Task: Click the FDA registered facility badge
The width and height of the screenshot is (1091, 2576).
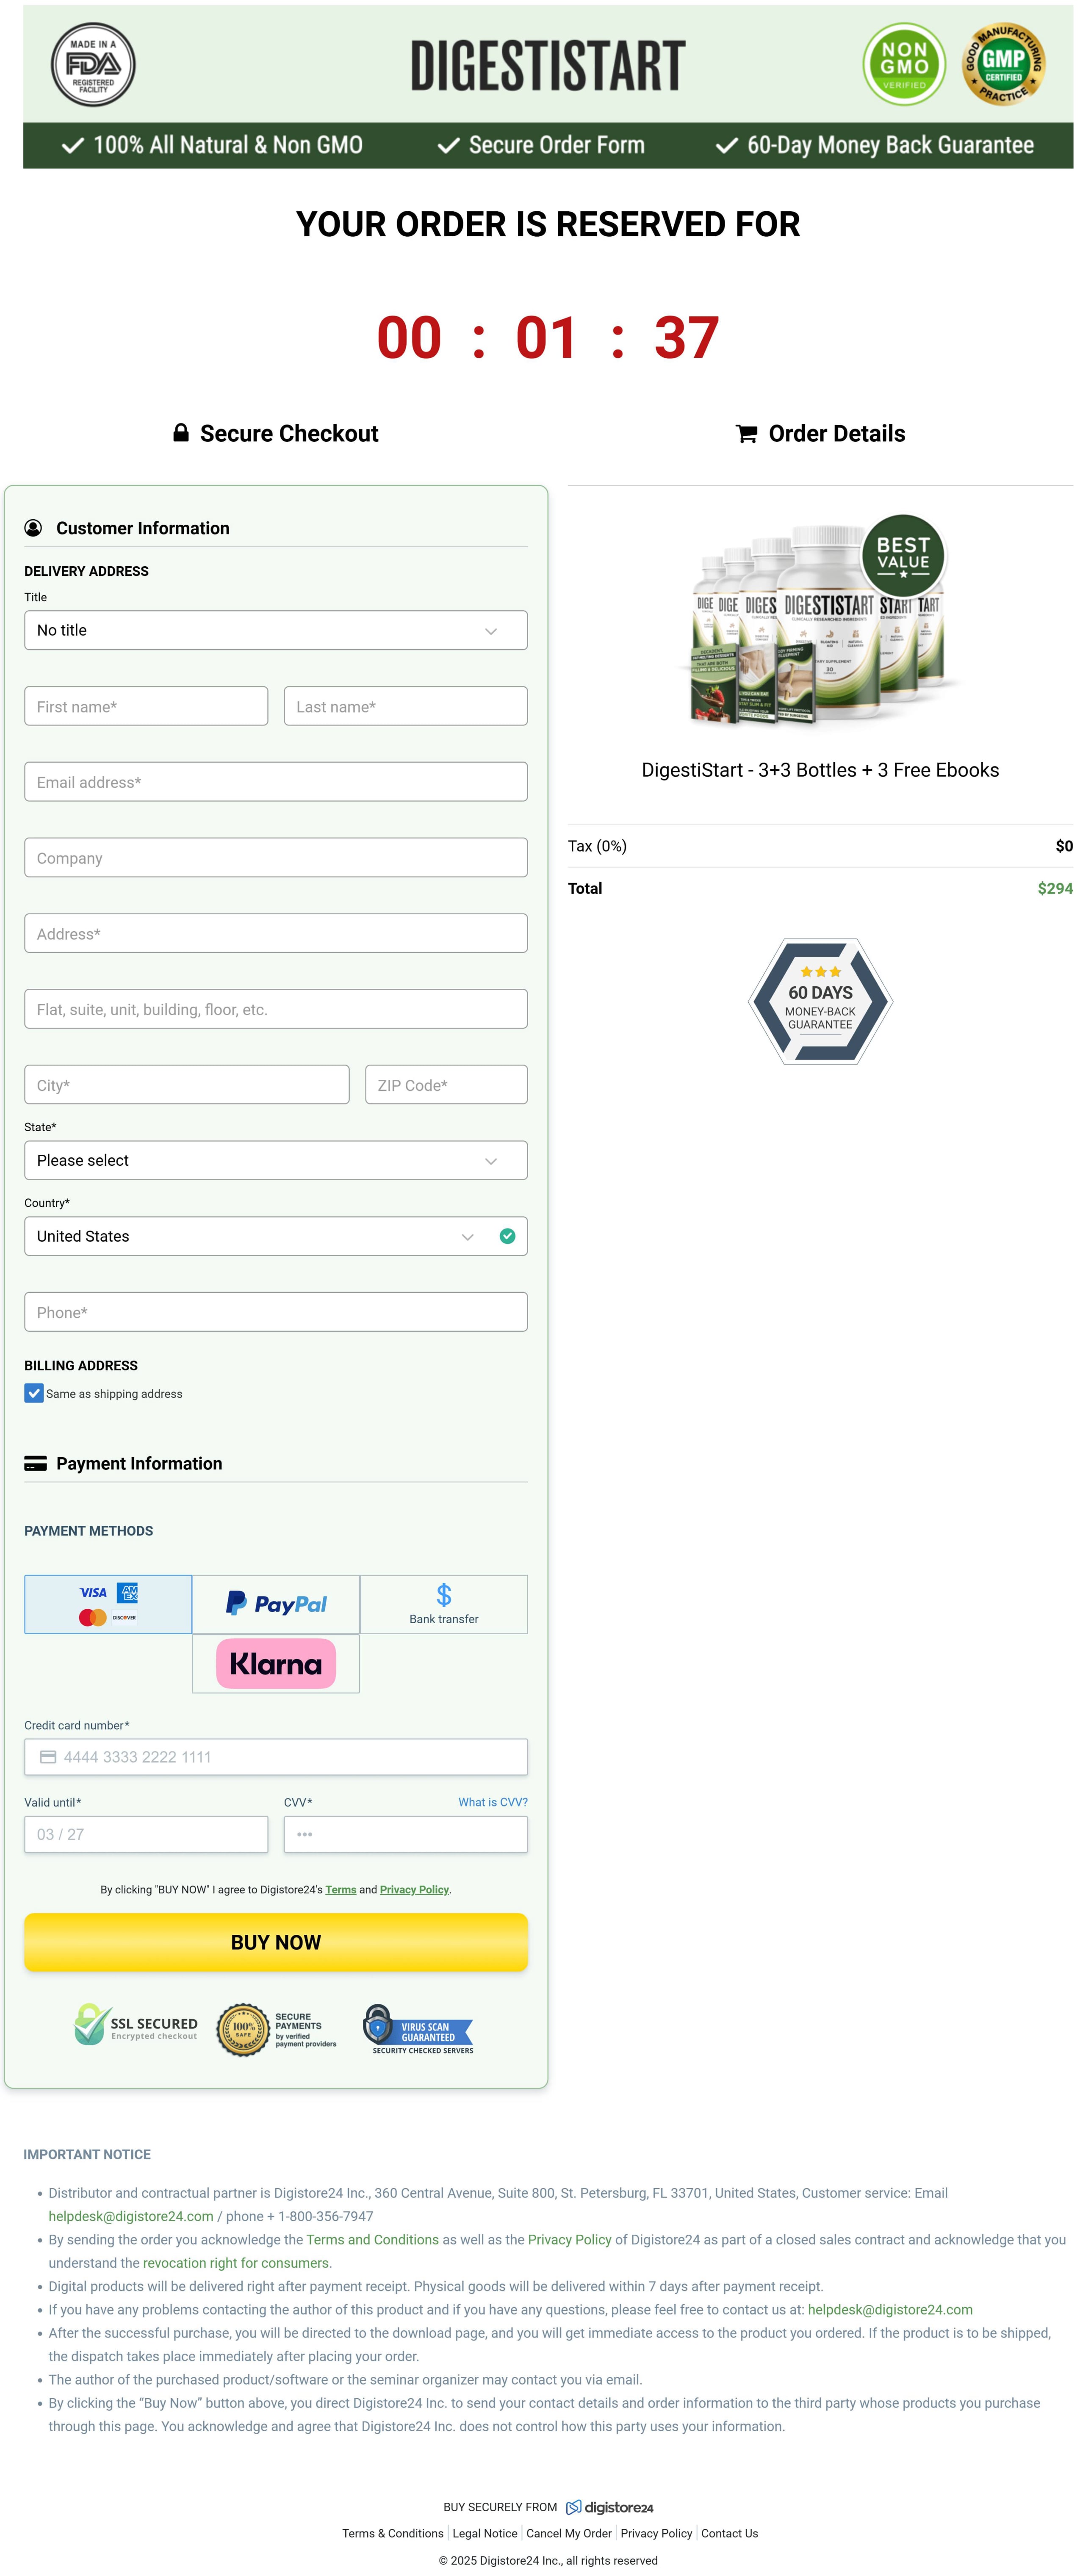Action: coord(93,65)
